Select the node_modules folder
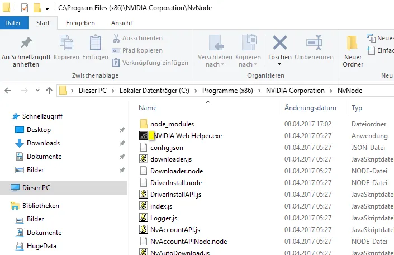 point(172,124)
